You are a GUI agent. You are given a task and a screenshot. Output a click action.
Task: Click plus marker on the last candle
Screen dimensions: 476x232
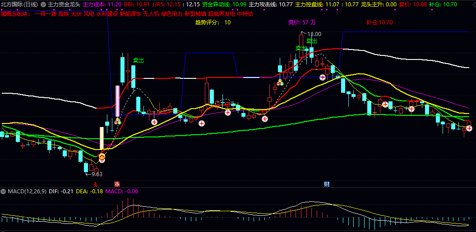pos(469,128)
